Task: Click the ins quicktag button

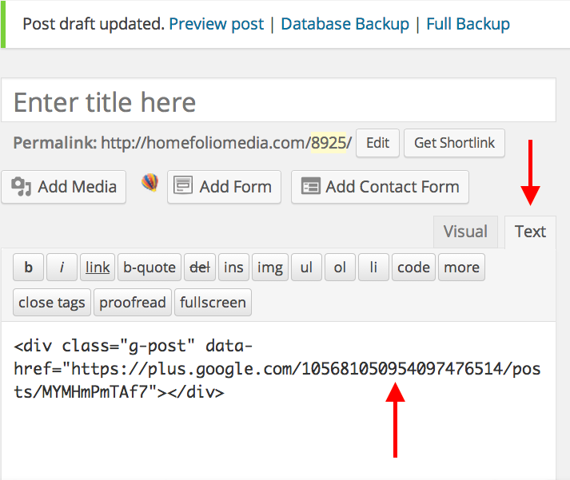Action: pyautogui.click(x=233, y=268)
